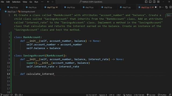Change the CRLF line ending
The width and height of the screenshot is (172, 96).
pyautogui.click(x=119, y=95)
